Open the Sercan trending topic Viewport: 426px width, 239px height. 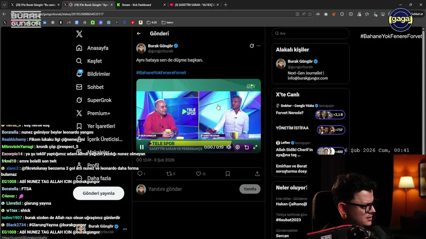tap(282, 236)
